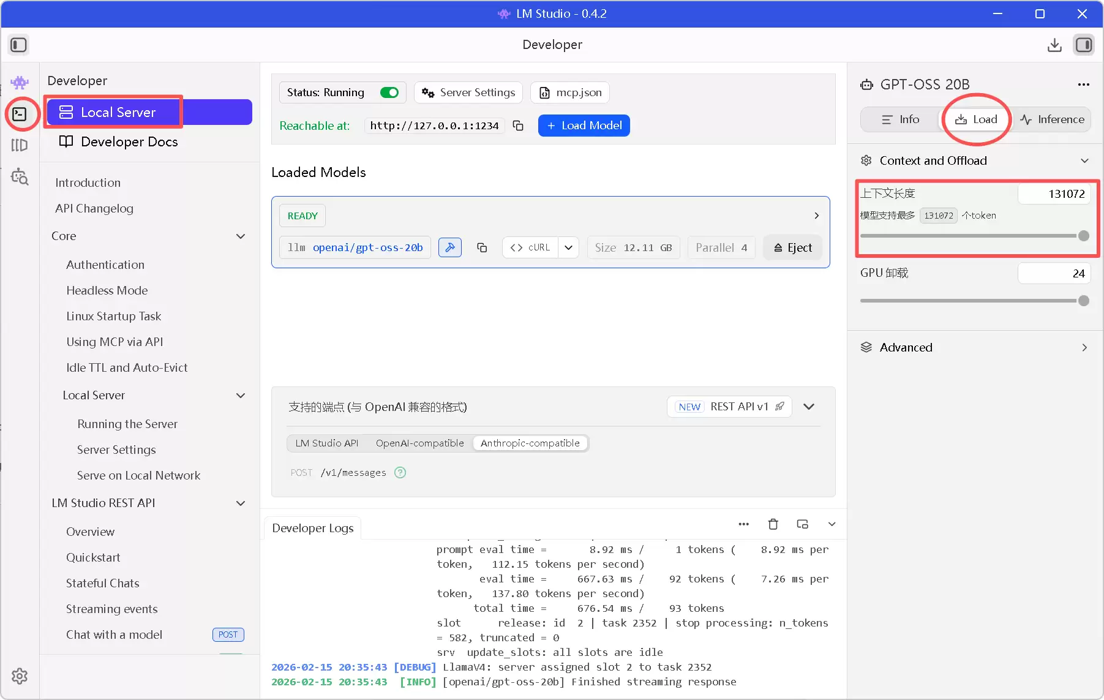Eject the loaded gpt-oss-20b model
Image resolution: width=1104 pixels, height=700 pixels.
point(792,247)
